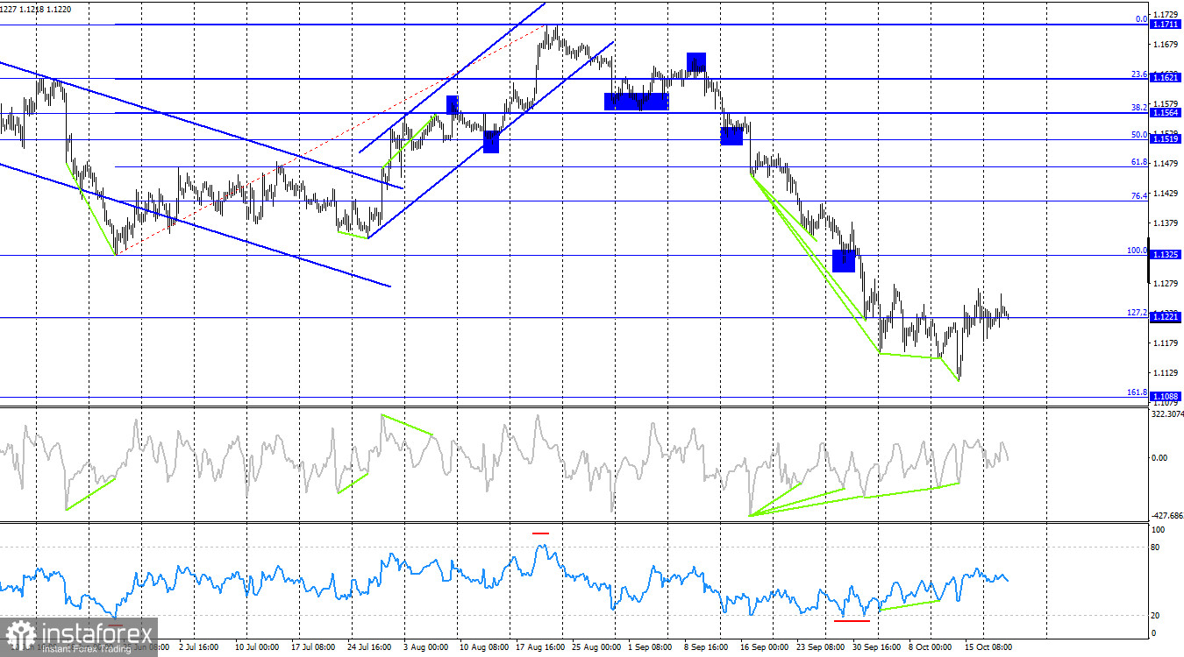The height and width of the screenshot is (657, 1184).
Task: Select the 76.4 Fibonacci level label
Action: (x=1139, y=196)
